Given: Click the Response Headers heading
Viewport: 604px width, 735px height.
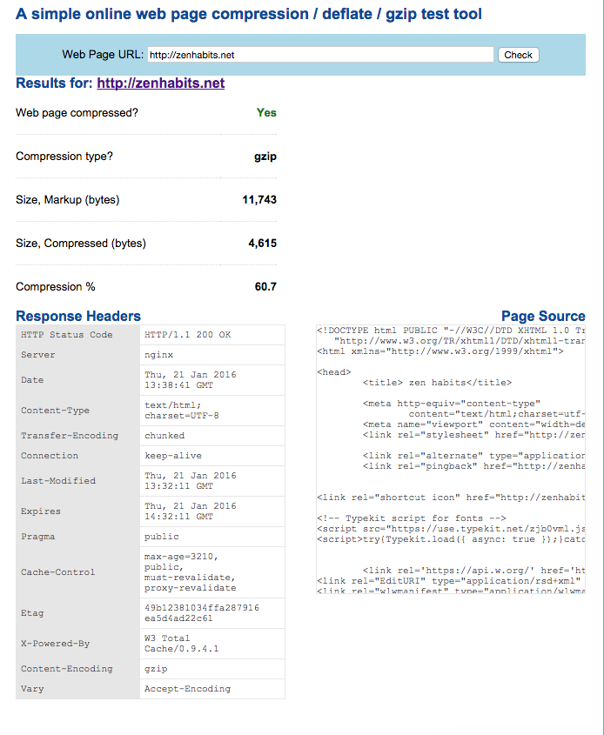Looking at the screenshot, I should (x=78, y=317).
